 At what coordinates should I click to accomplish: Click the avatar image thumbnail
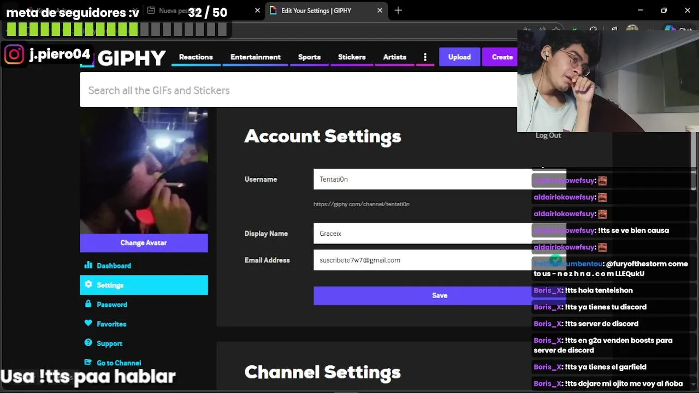144,170
